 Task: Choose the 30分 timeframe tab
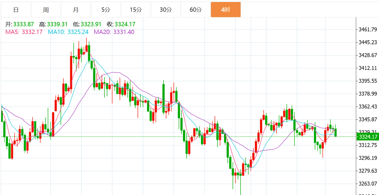(166, 10)
